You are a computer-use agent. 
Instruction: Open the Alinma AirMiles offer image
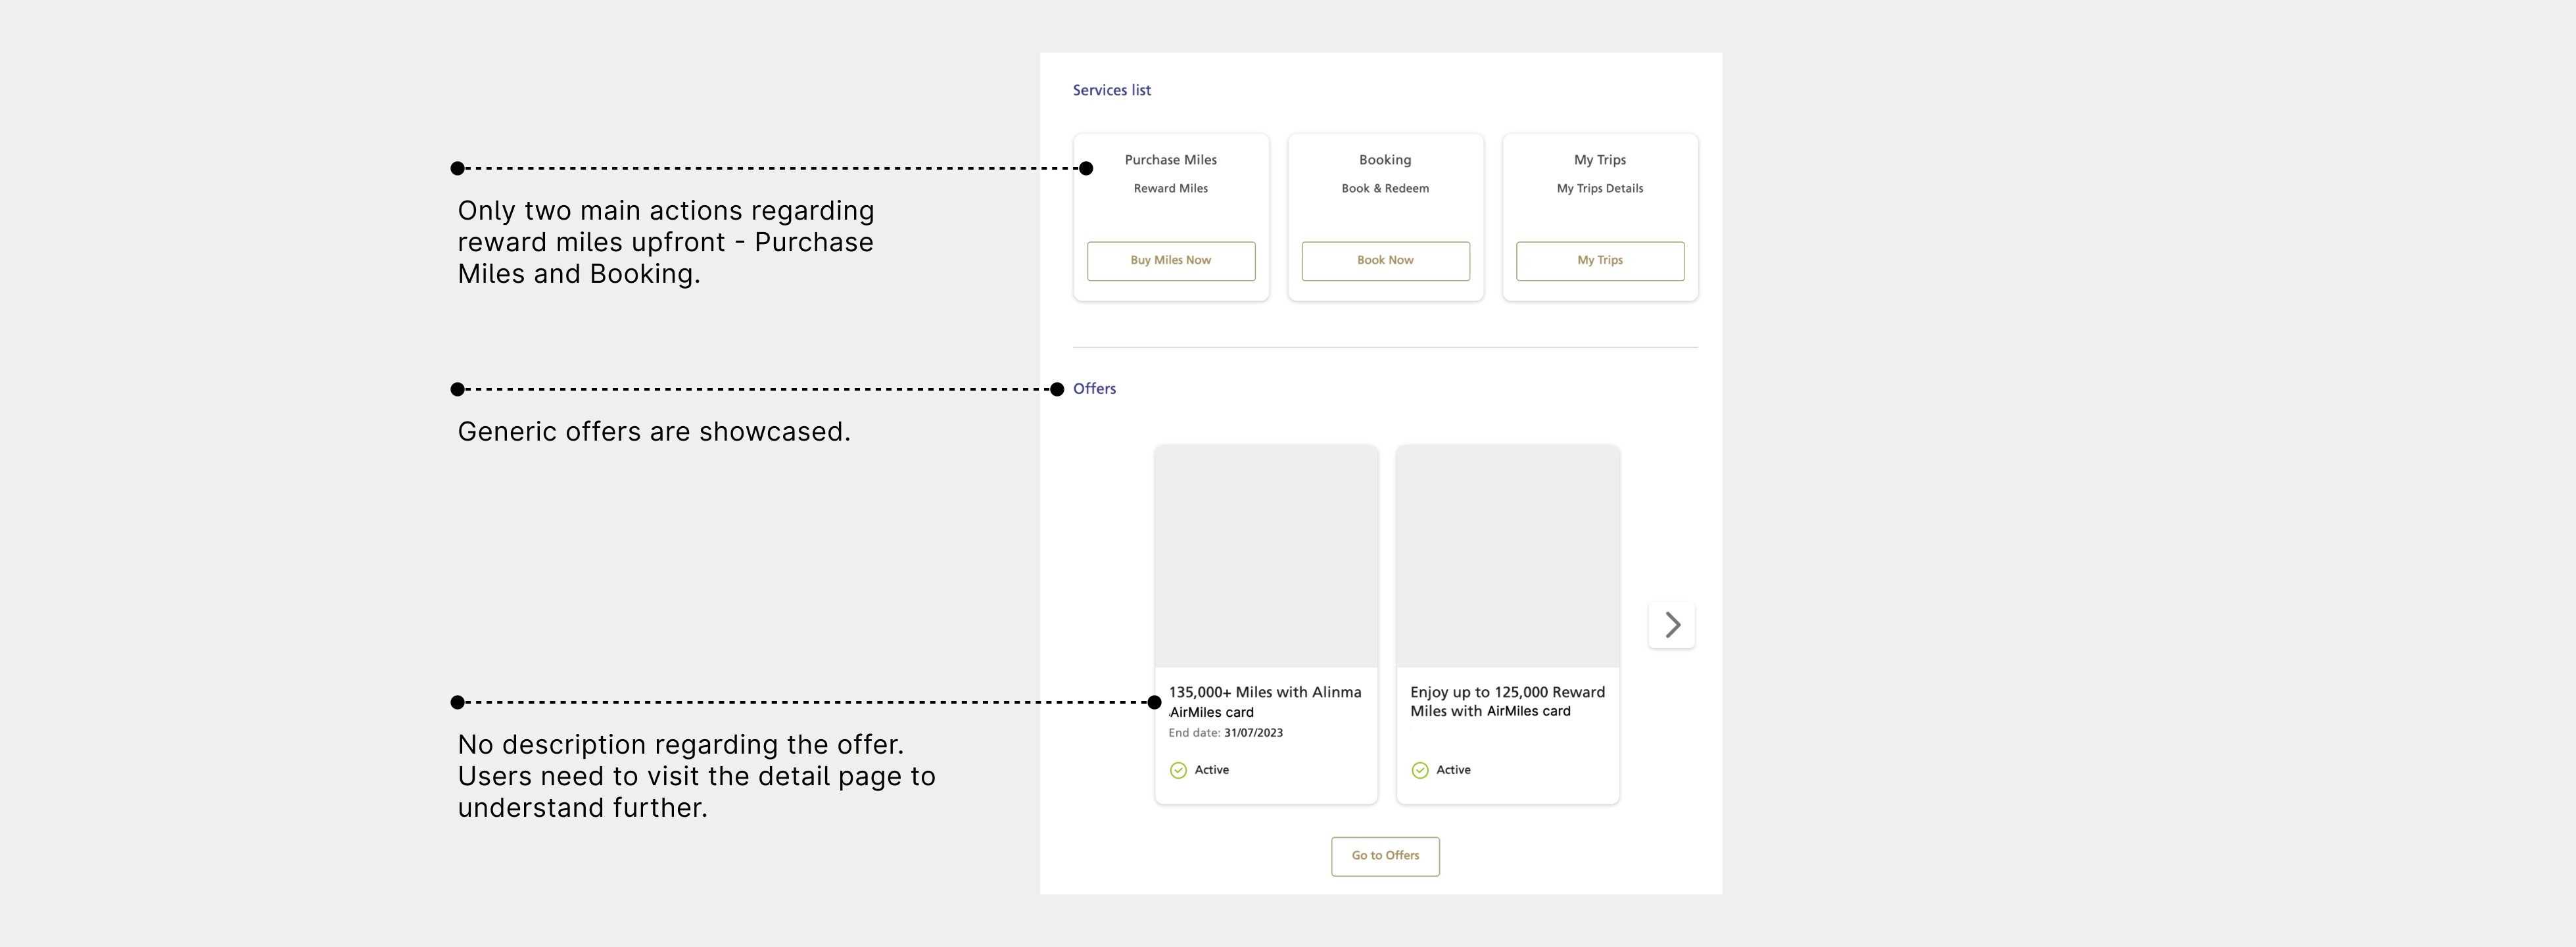click(1266, 556)
